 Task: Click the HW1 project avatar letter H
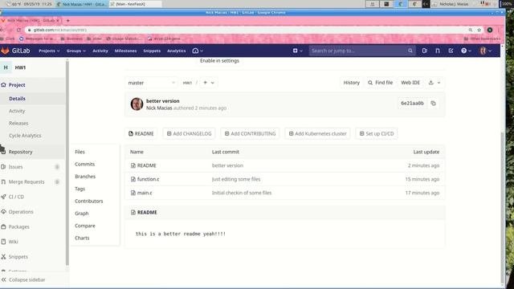[x=6, y=67]
